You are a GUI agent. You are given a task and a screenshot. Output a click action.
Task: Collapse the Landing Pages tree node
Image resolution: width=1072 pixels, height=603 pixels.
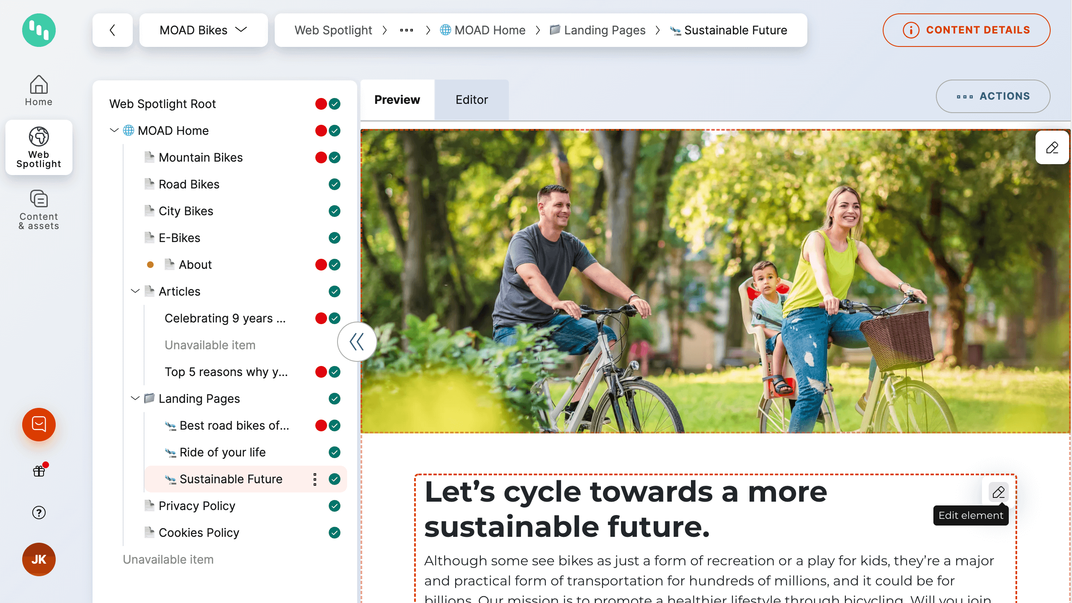click(x=135, y=398)
